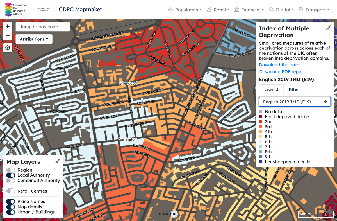The image size is (337, 221).
Task: Select the Legend tab
Action: [x=271, y=89]
